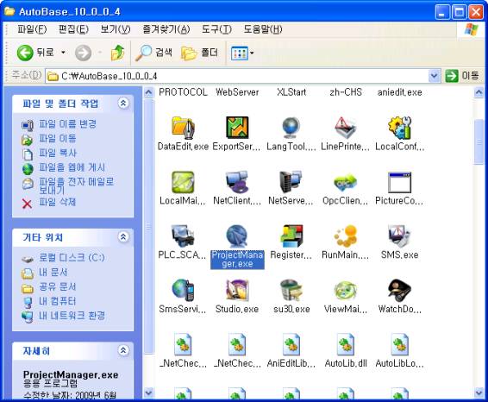Collapse the 기타 위치 panel

[x=123, y=237]
